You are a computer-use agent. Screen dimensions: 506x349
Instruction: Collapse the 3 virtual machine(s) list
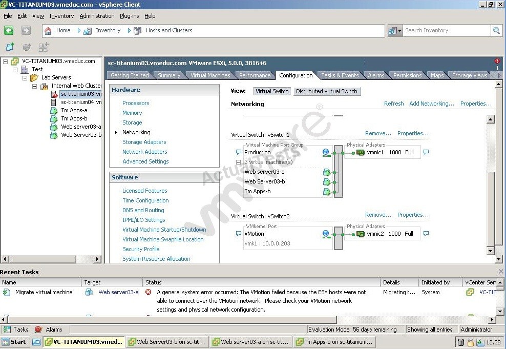(238, 162)
